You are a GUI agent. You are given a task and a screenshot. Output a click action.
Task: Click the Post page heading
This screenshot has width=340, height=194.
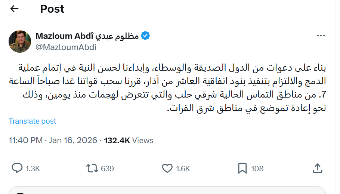52,9
